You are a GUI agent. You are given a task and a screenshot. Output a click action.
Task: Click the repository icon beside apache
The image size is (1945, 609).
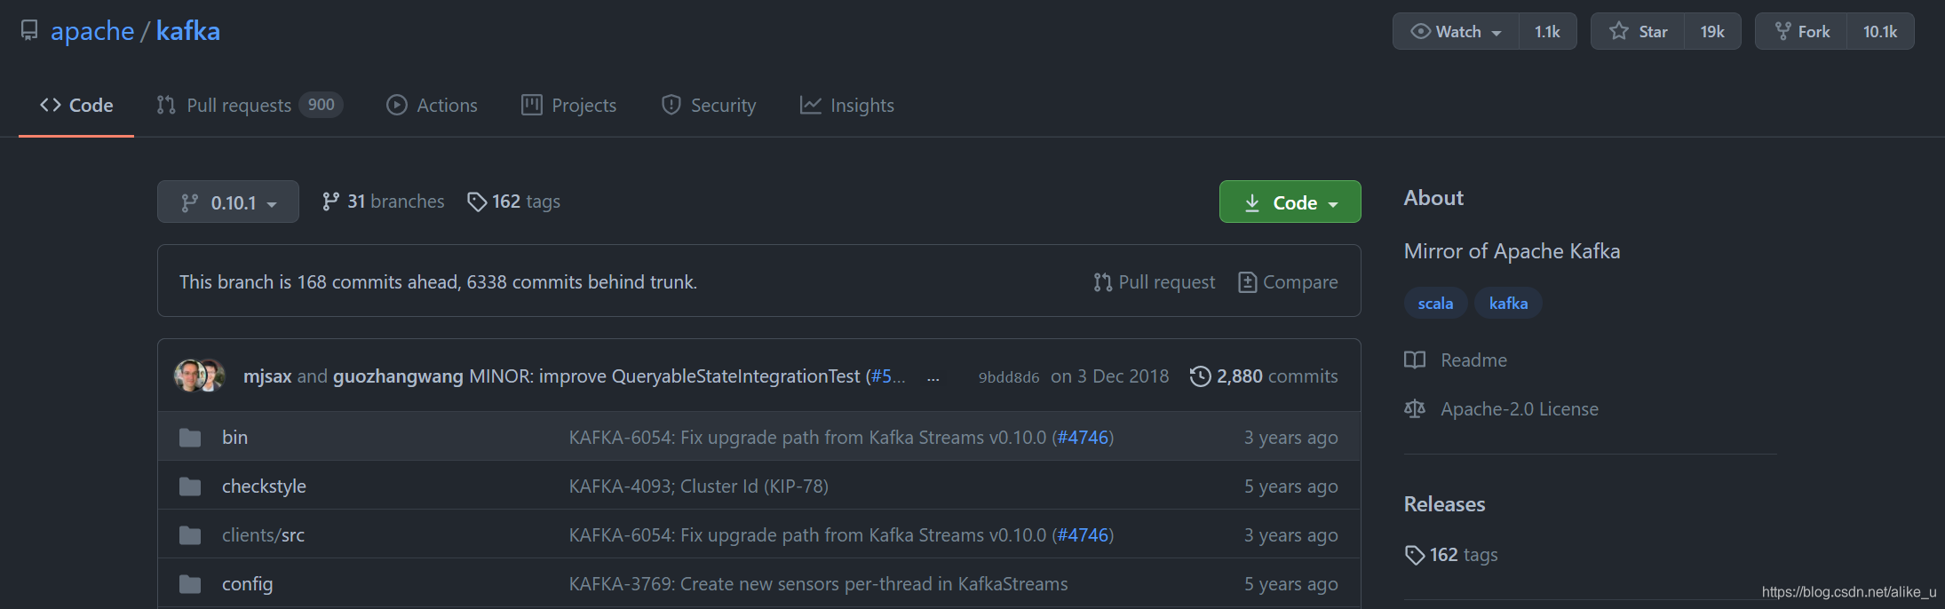(29, 31)
